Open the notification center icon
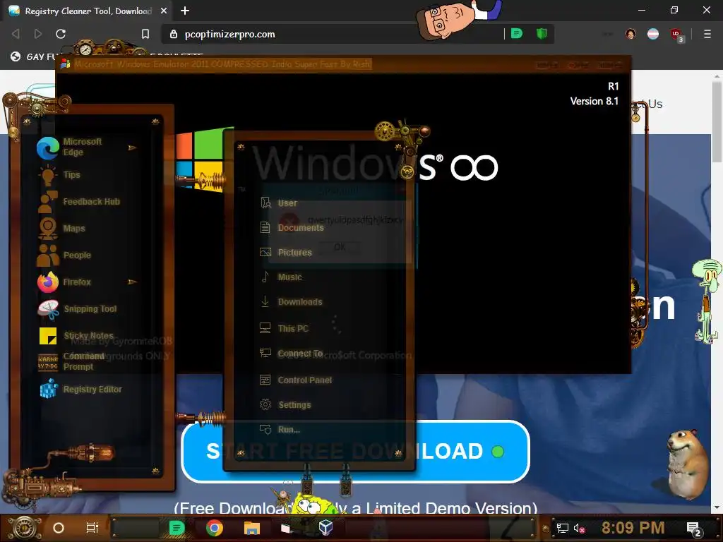The width and height of the screenshot is (723, 542). [694, 529]
